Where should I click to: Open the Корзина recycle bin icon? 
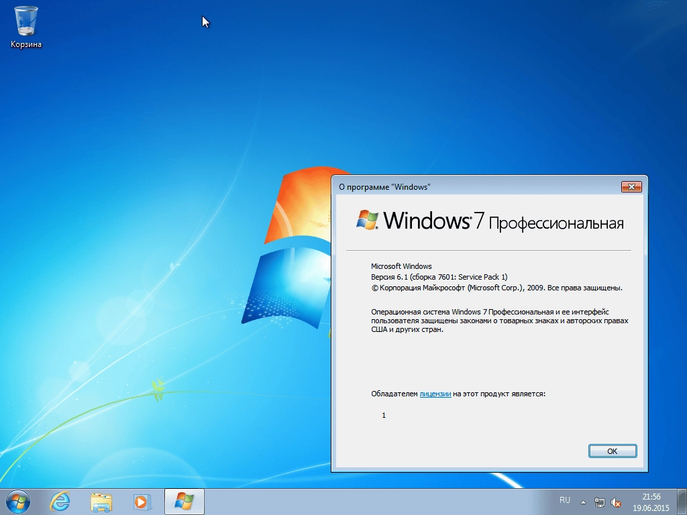26,27
